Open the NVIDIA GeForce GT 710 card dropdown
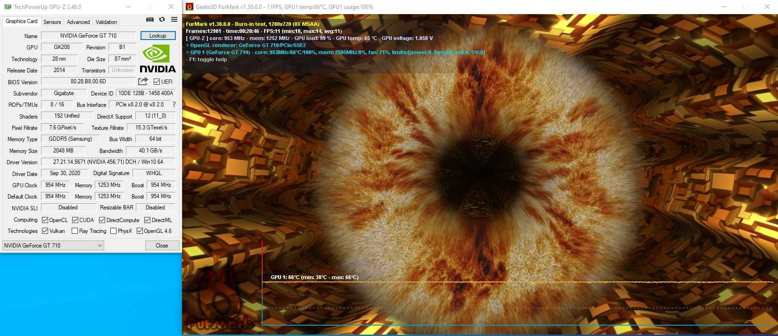Screen dimensions: 778x336 [x=53, y=245]
